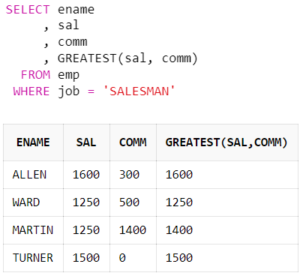Select the emp table name in the query
303x276 pixels.
point(69,76)
